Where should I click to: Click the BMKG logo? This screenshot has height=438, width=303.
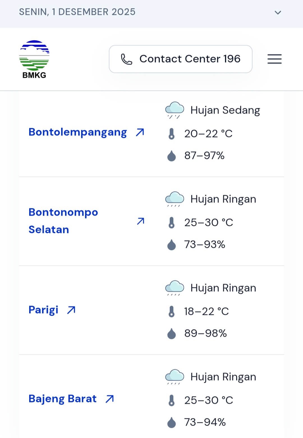point(34,59)
